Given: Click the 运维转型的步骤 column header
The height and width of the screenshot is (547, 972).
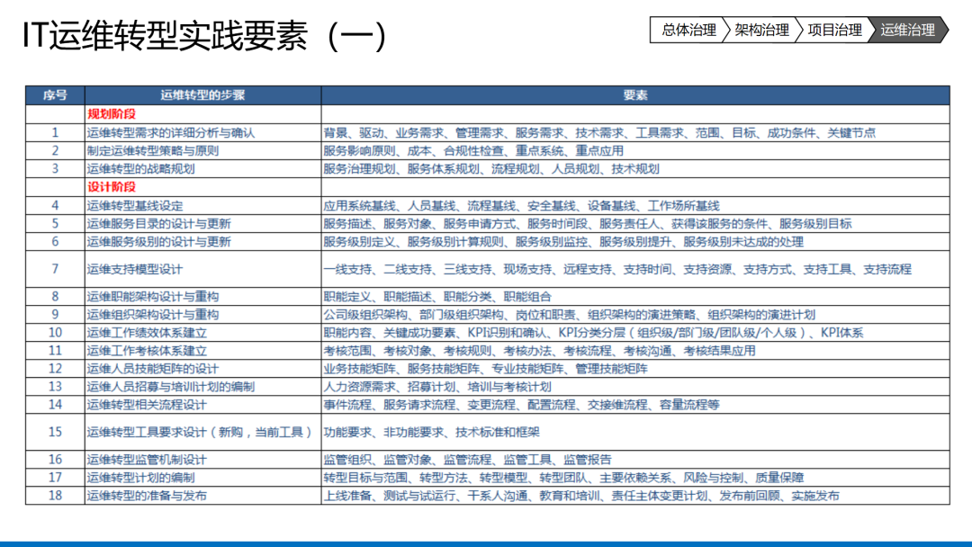Looking at the screenshot, I should (202, 95).
